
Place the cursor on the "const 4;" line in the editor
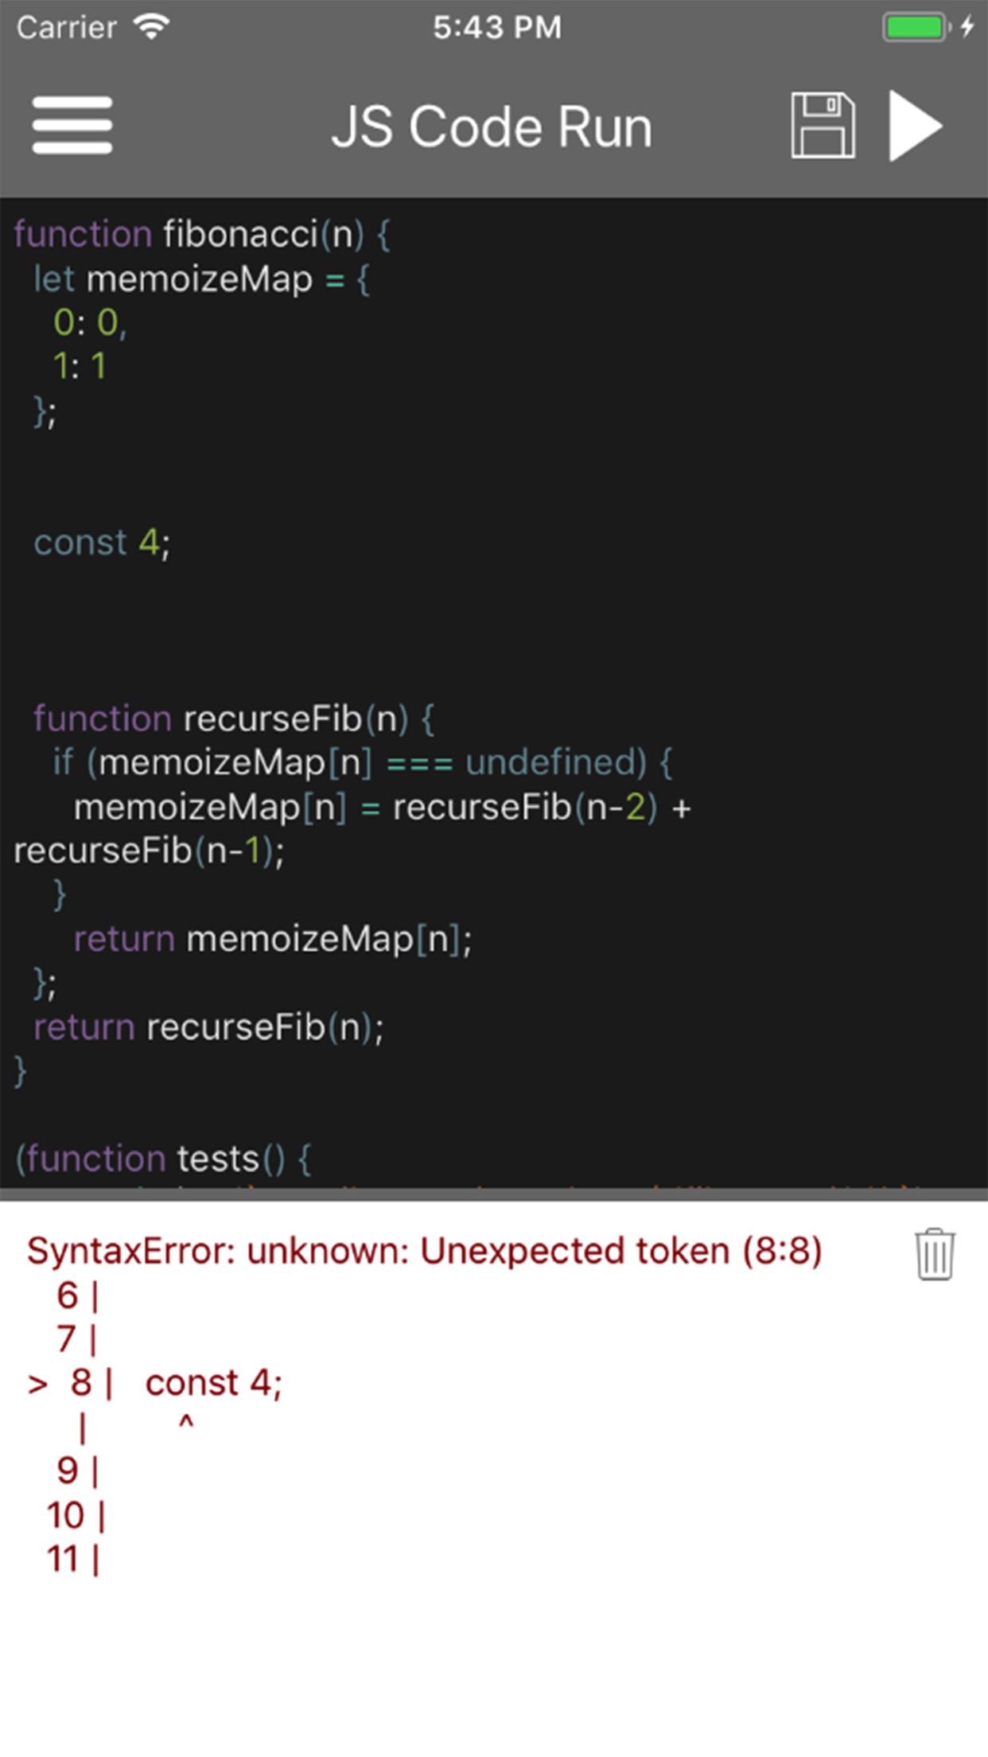click(x=102, y=543)
